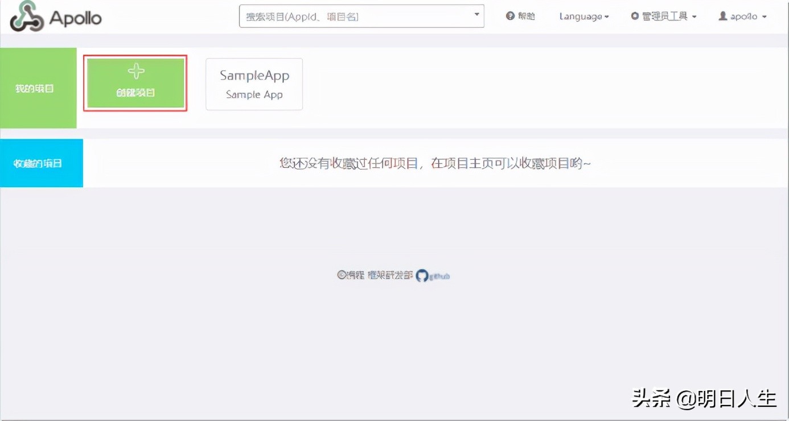Open the apollo user account menu
The height and width of the screenshot is (421, 789).
coord(743,16)
